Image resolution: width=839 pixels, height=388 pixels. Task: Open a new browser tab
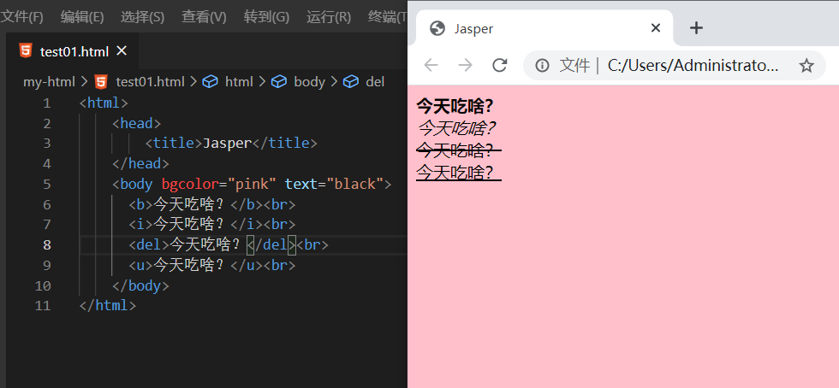point(697,28)
